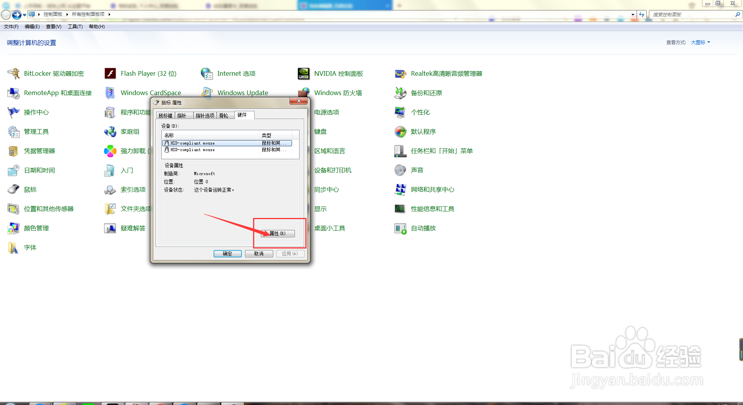The height and width of the screenshot is (405, 743).
Task: Open the 编辑(E) menu
Action: tap(32, 27)
